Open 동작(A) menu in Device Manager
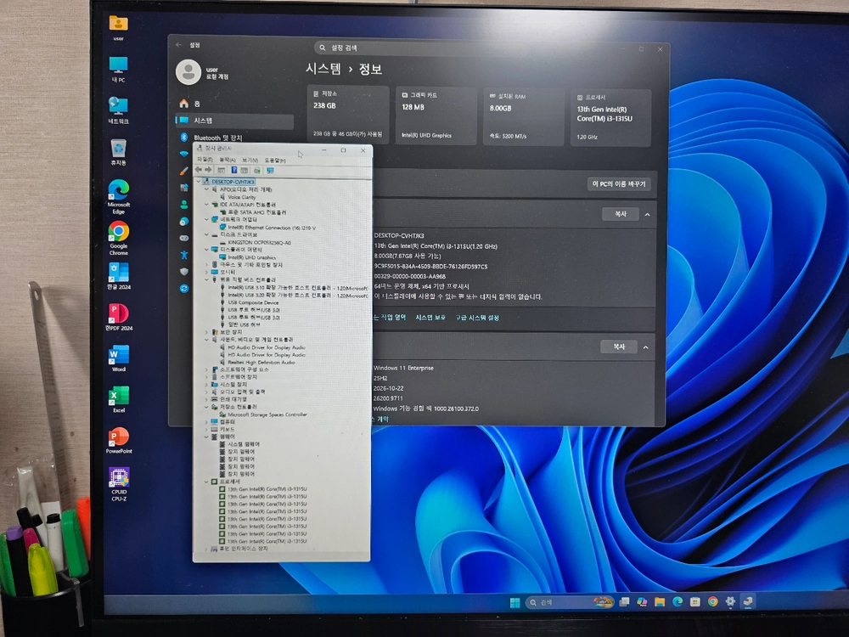 227,160
